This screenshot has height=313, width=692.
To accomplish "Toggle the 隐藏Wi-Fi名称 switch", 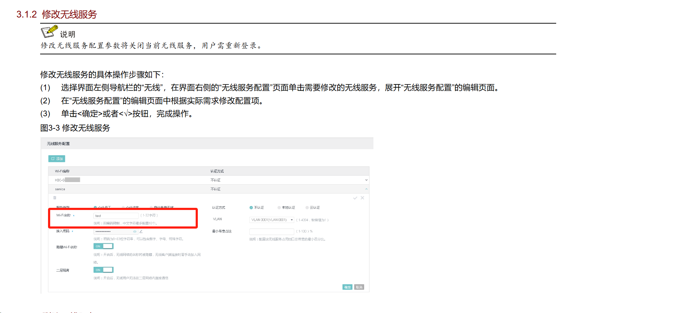I will tap(103, 246).
